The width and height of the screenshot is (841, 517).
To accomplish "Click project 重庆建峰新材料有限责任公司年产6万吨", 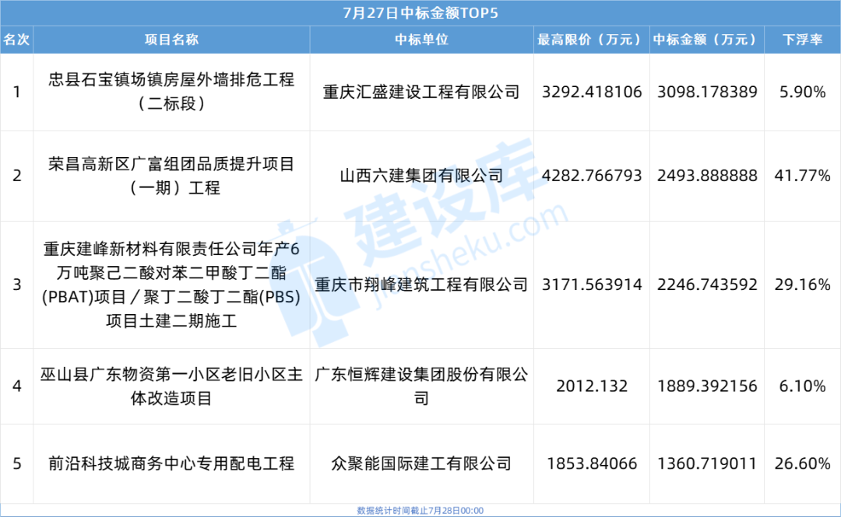I will click(x=171, y=285).
